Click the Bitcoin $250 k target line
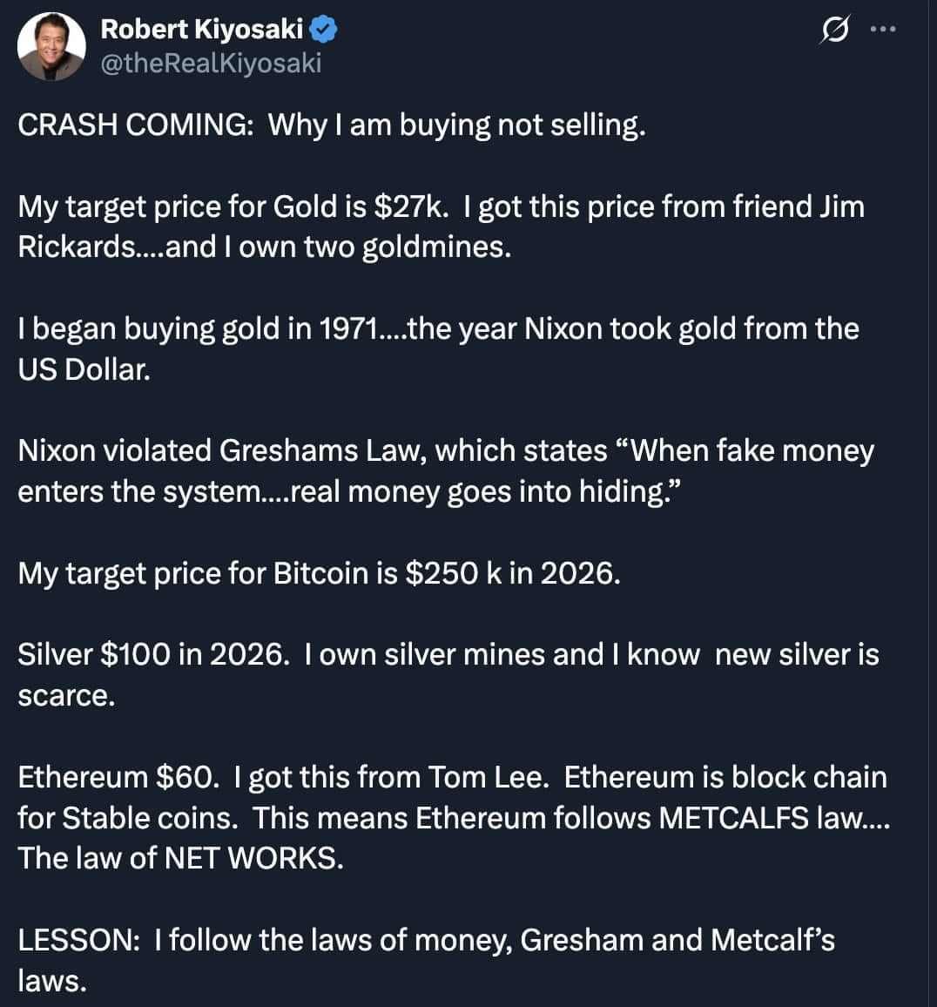 click(x=319, y=573)
